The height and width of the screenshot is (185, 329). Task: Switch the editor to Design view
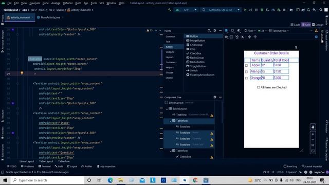coord(318,25)
